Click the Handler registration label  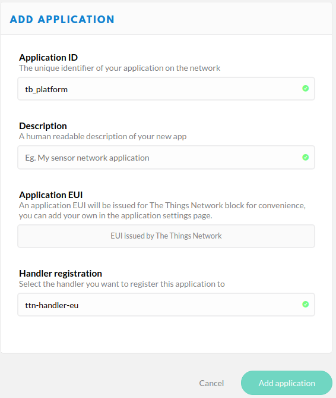click(61, 274)
